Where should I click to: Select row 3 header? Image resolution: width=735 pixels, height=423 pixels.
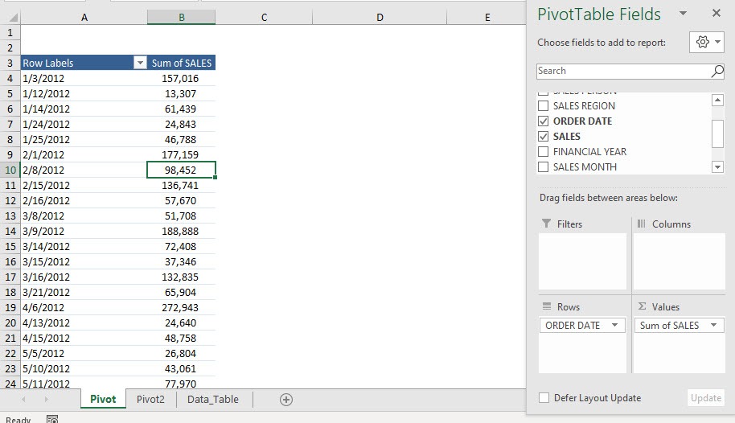pyautogui.click(x=10, y=63)
